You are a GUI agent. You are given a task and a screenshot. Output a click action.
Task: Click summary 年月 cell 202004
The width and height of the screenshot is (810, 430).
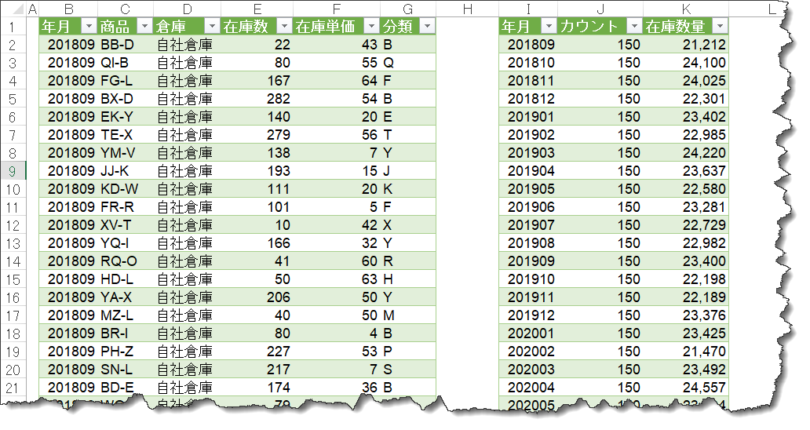click(x=528, y=388)
